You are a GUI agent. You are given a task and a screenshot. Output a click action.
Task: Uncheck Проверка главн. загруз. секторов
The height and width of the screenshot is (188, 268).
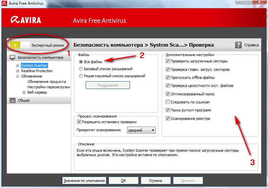[168, 69]
